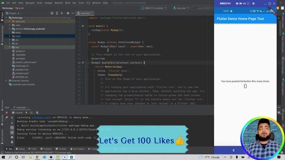Click the Flutter Hot Restart icon
This screenshot has width=285, height=160.
31,112
